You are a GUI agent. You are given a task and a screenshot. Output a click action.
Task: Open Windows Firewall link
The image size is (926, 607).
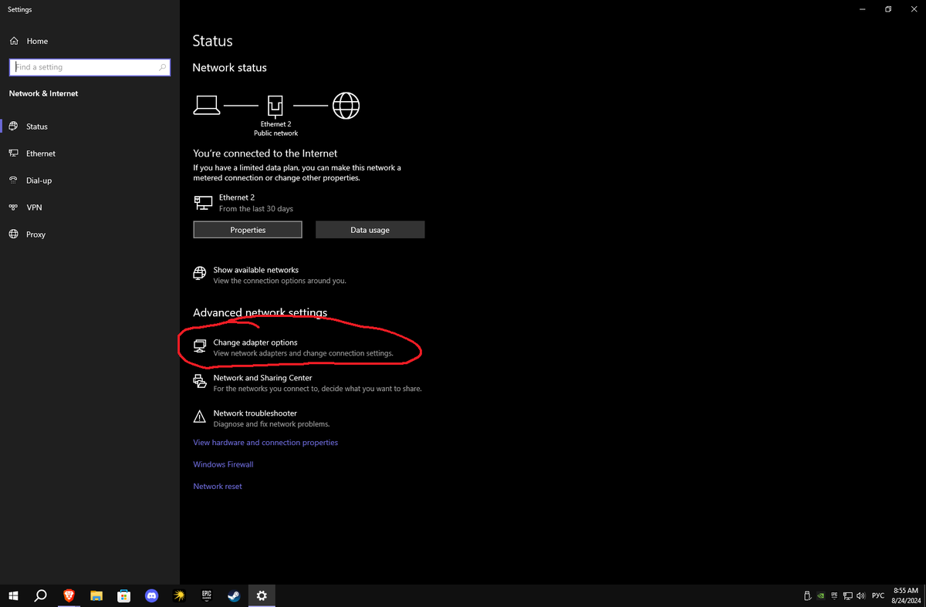tap(223, 464)
